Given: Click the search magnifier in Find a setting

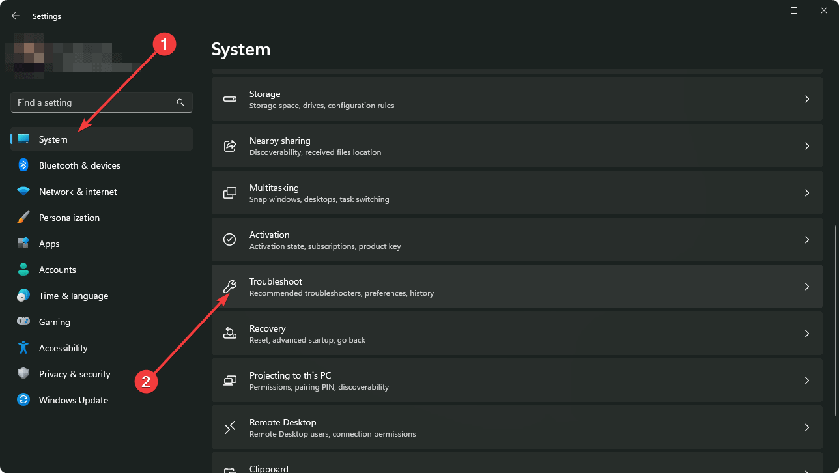Looking at the screenshot, I should pyautogui.click(x=180, y=102).
